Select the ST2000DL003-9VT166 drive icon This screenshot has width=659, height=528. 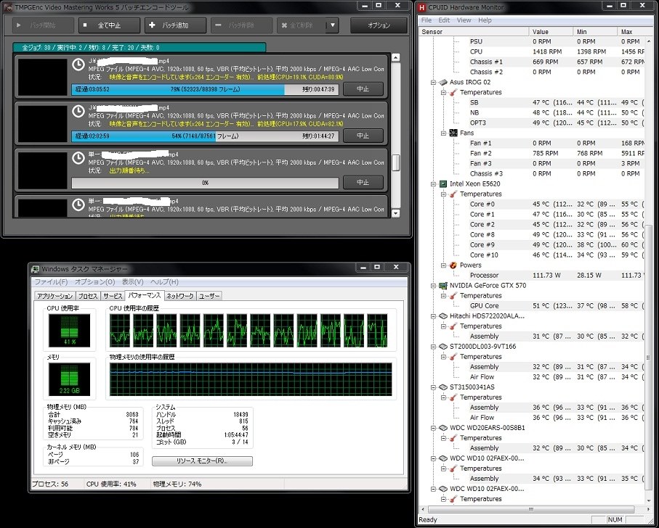(x=443, y=347)
